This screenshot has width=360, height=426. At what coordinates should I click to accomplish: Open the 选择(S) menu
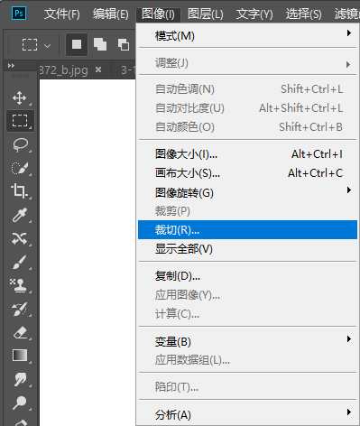coord(304,14)
